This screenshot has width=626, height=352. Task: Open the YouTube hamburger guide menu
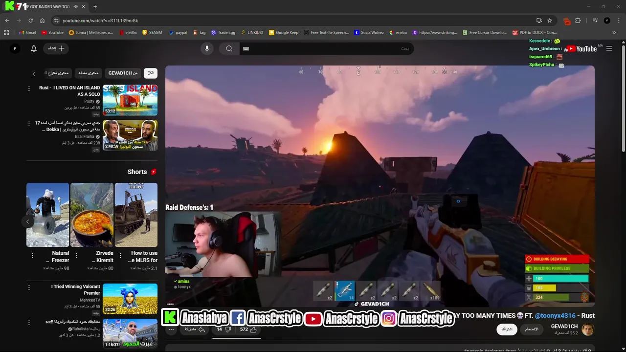pos(609,48)
